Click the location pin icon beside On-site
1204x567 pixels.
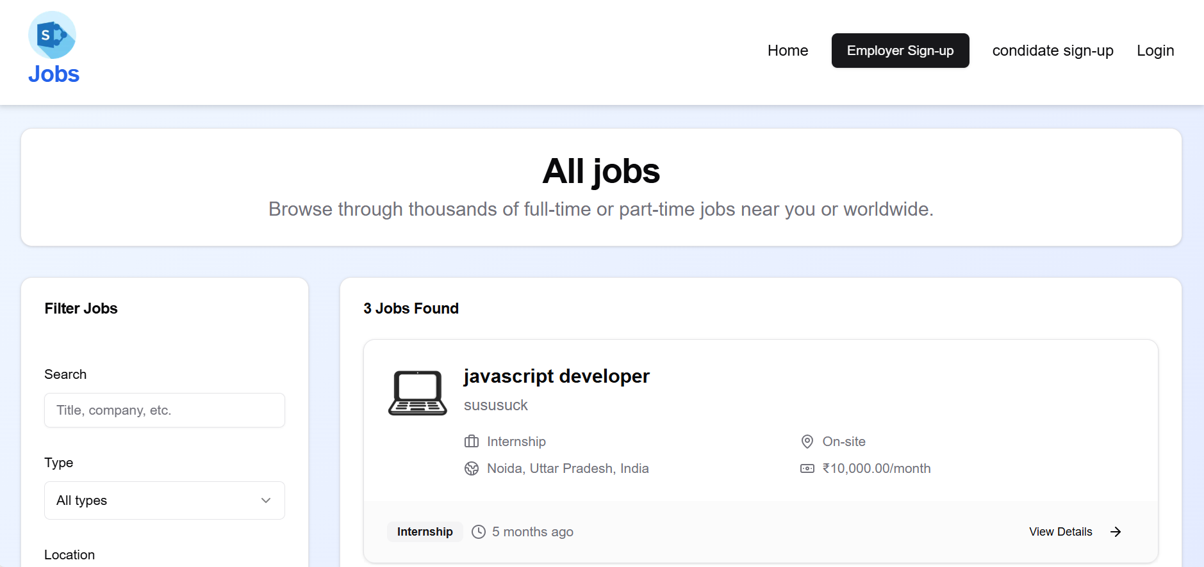807,442
